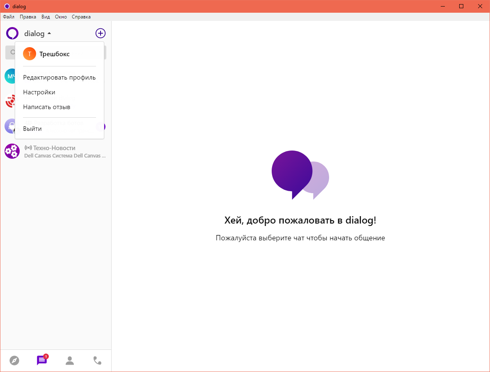Open the chats tab with unread badge
The height and width of the screenshot is (372, 490).
point(42,360)
